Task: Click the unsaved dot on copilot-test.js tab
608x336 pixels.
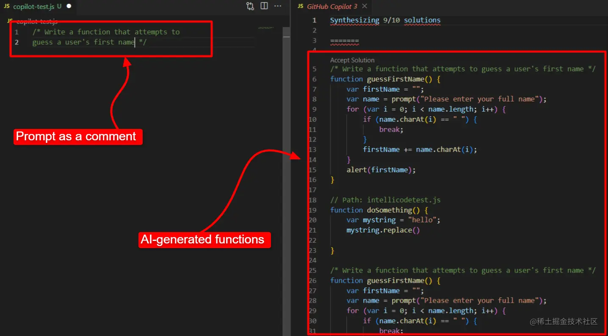Action: tap(69, 6)
